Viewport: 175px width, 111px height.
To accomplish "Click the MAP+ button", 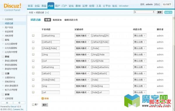I will (x=168, y=12).
